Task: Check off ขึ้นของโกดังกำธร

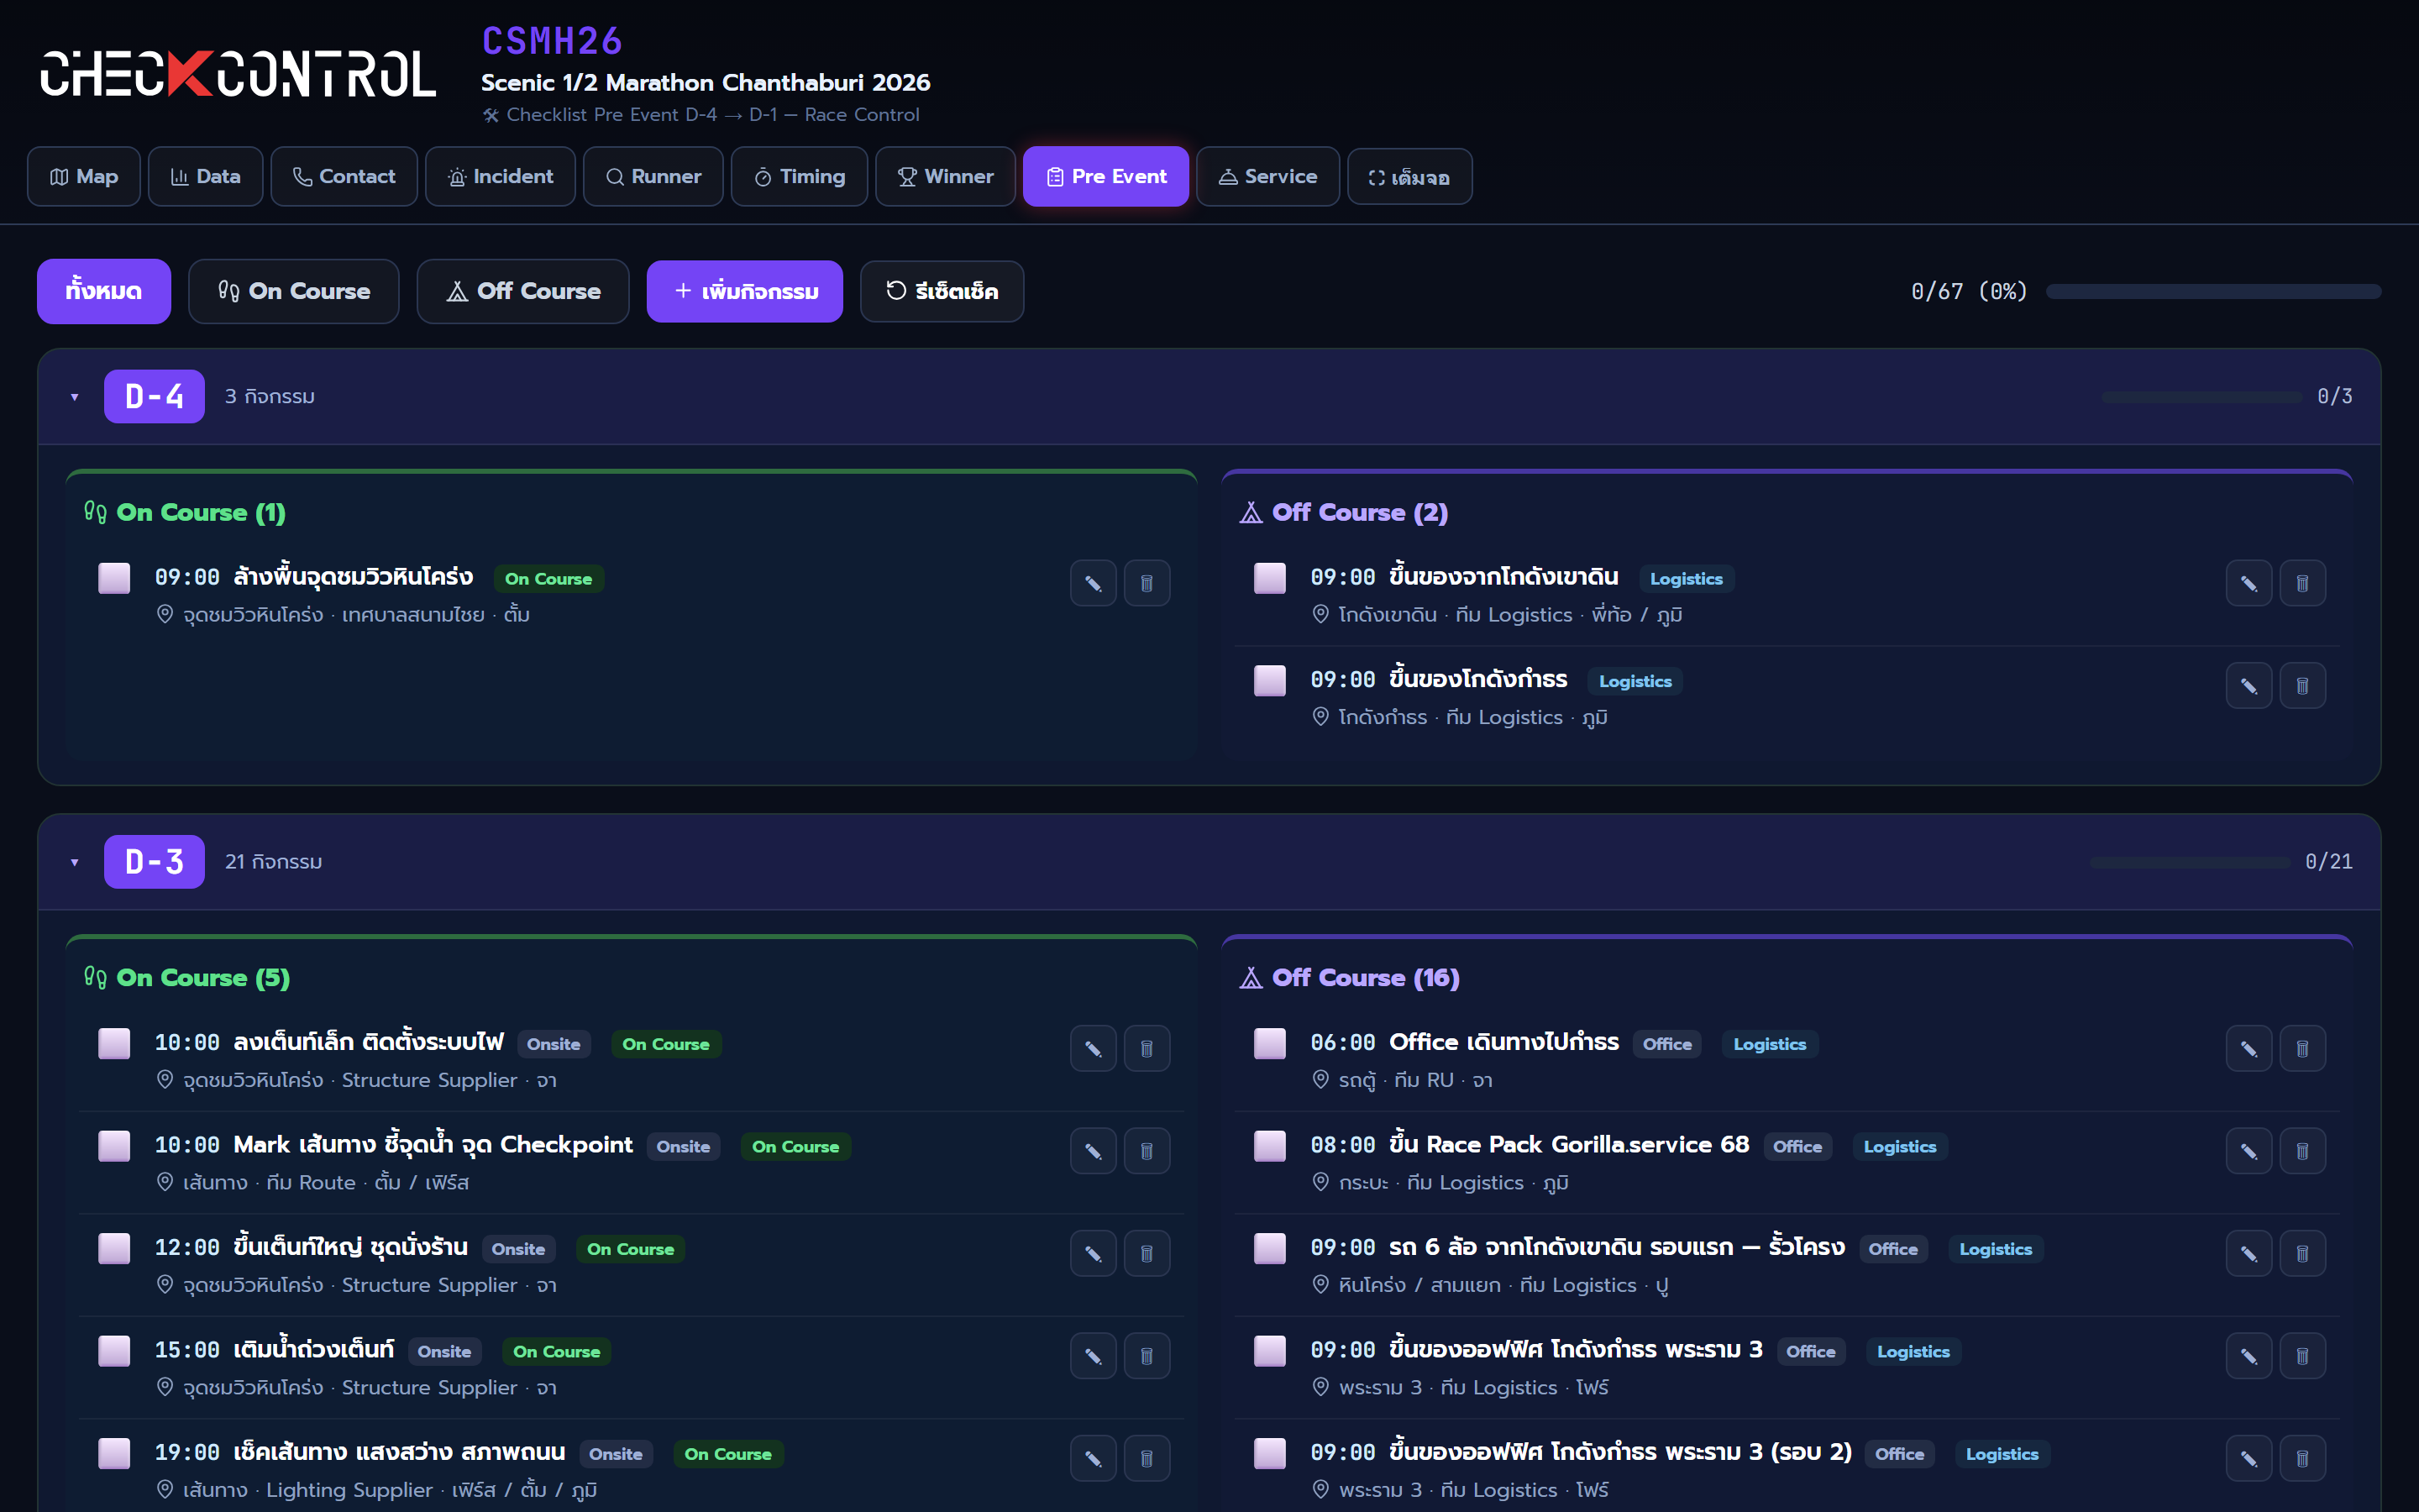Action: [1269, 680]
